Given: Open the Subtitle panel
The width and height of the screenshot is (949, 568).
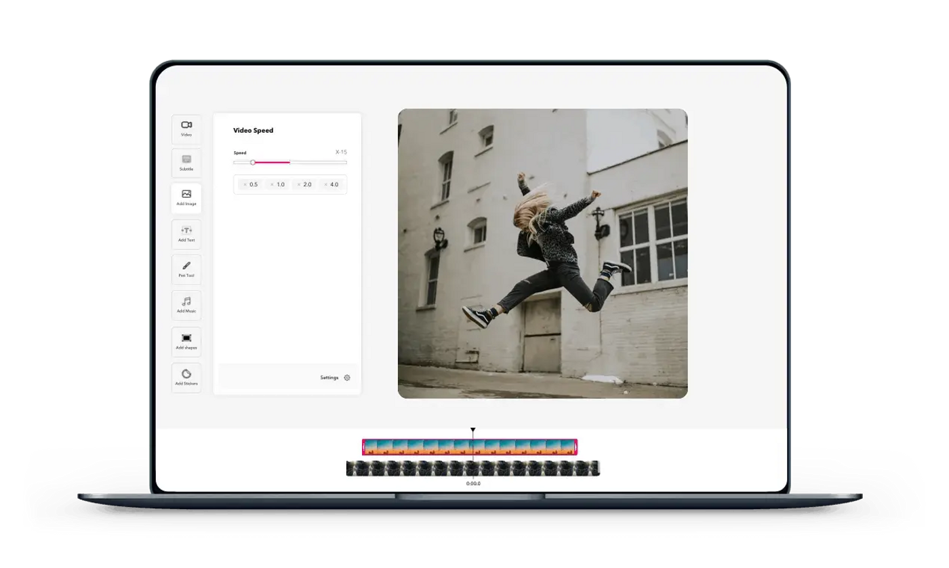Looking at the screenshot, I should [x=186, y=163].
